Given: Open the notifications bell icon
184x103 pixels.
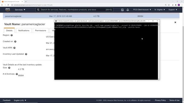Looking at the screenshot, I should tap(128, 10).
